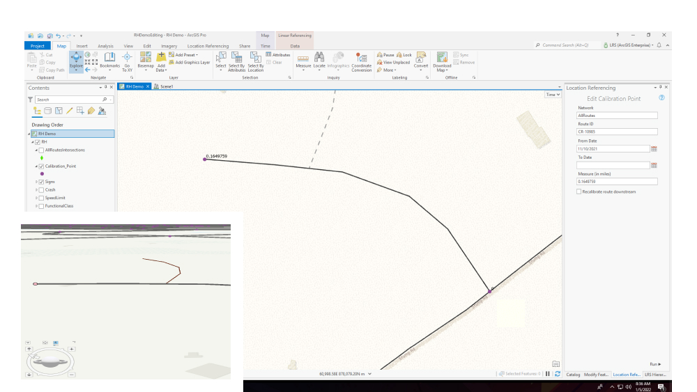This screenshot has height=392, width=697.
Task: Click the purple Calibration_Point symbol swatch
Action: 43,174
